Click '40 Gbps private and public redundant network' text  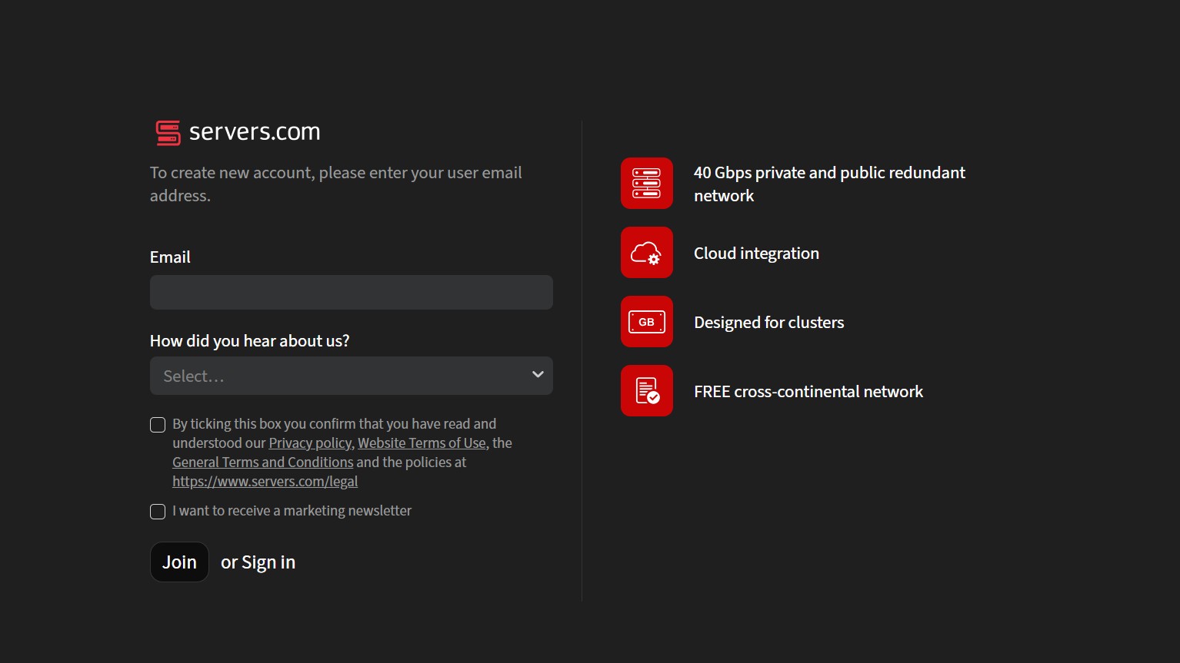pyautogui.click(x=829, y=184)
